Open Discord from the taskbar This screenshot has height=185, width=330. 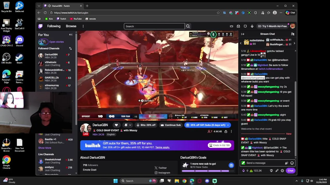207,181
